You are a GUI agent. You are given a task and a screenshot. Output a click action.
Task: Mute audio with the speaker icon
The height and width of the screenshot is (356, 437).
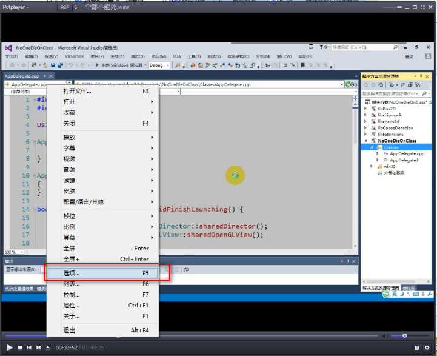(385, 336)
